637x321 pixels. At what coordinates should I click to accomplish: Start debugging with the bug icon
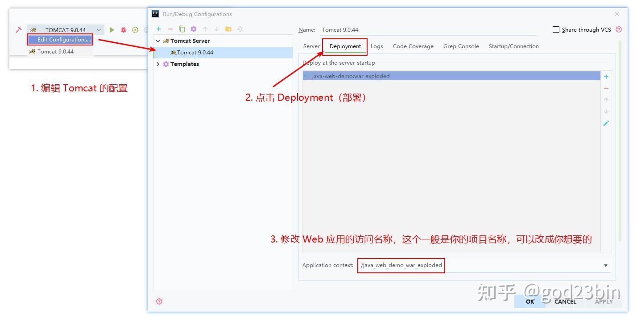(123, 29)
